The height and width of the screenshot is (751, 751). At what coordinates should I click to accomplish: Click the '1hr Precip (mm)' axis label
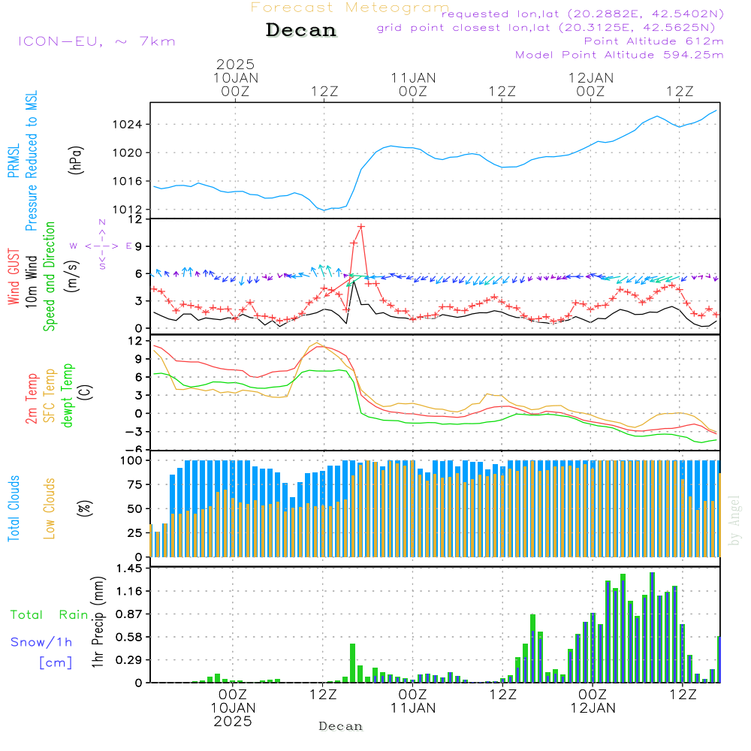coord(98,622)
